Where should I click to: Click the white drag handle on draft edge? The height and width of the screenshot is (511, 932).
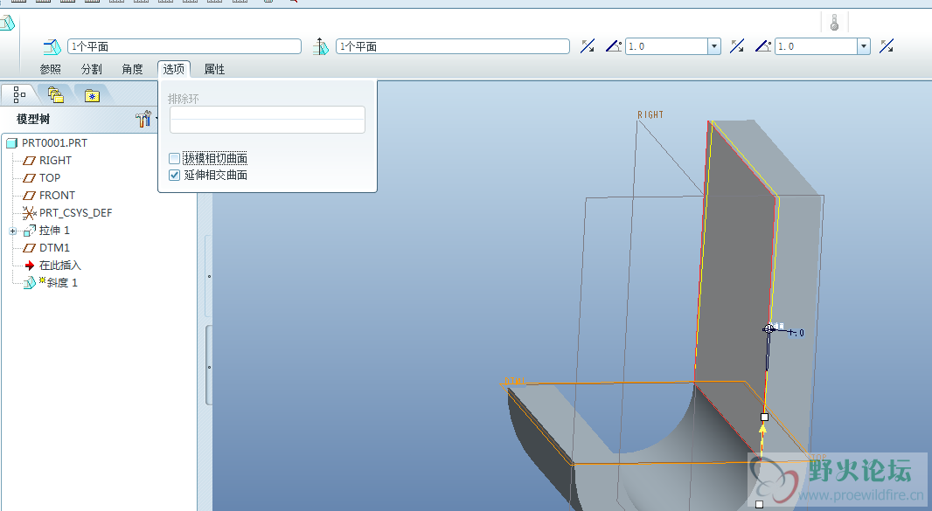click(x=764, y=418)
